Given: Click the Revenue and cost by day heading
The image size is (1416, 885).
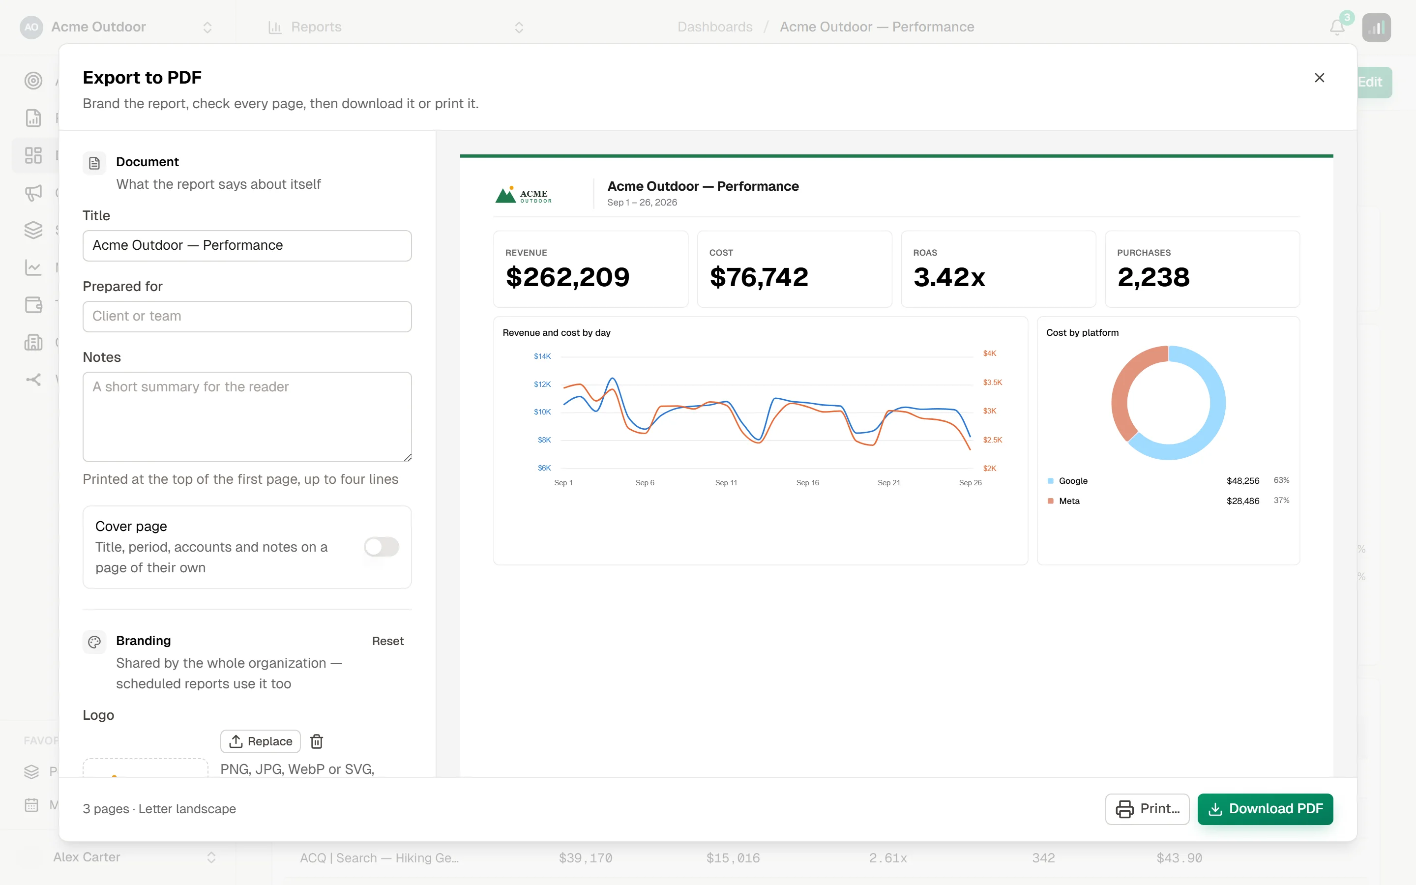Looking at the screenshot, I should 557,332.
